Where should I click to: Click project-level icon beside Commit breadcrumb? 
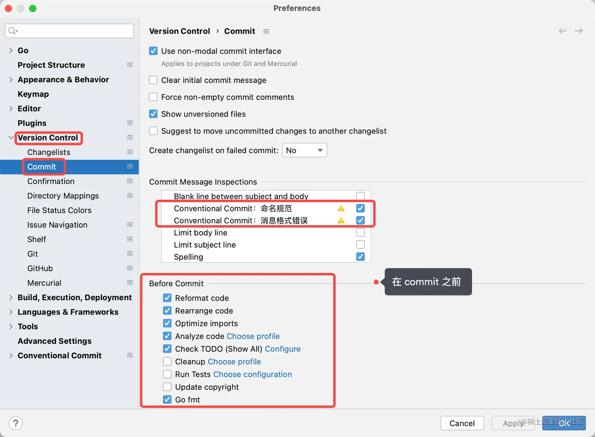click(x=266, y=31)
